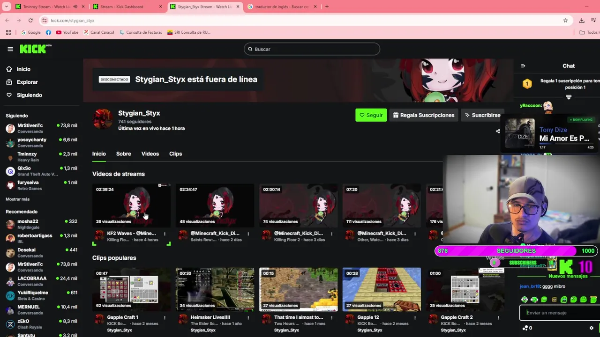Open options menu for Killing Floor 2 video
This screenshot has width=600, height=337.
(331, 234)
